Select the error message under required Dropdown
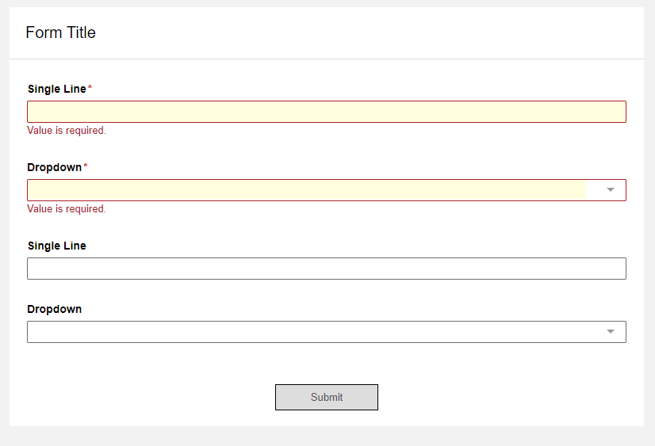Screen dimensions: 655x446 pos(67,209)
